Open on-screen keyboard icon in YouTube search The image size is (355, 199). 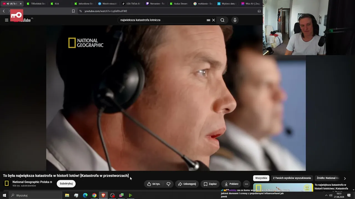(208, 20)
